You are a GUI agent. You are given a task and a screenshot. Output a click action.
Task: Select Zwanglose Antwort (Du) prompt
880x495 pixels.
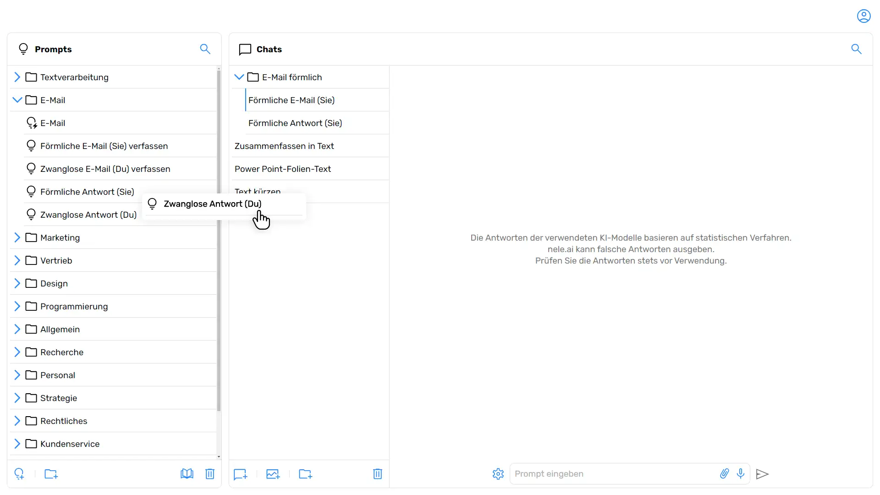click(89, 214)
